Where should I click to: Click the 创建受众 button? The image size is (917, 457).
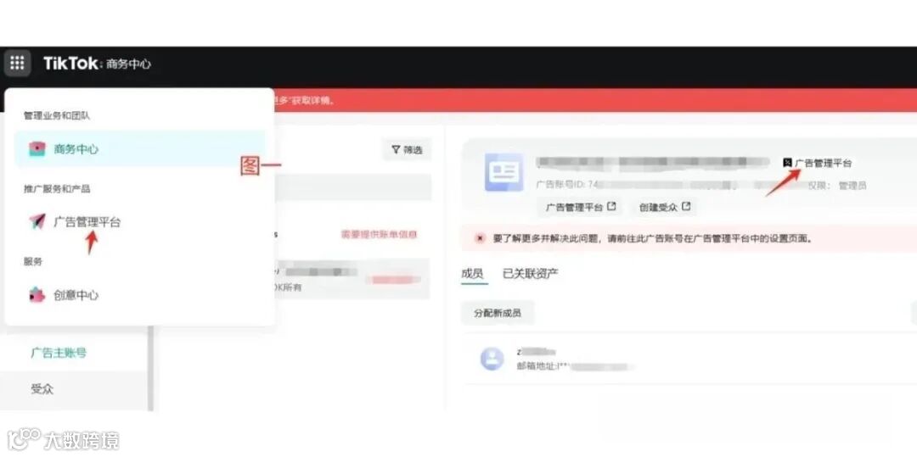click(x=664, y=207)
